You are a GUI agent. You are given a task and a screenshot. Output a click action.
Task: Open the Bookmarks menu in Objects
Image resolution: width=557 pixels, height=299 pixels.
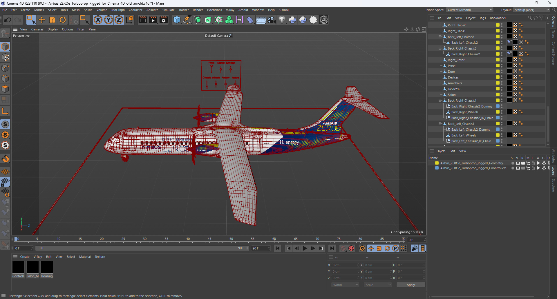coord(498,18)
